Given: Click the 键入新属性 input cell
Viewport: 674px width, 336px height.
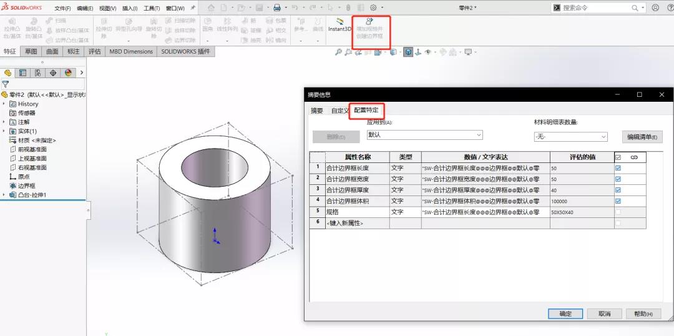Looking at the screenshot, I should 357,223.
